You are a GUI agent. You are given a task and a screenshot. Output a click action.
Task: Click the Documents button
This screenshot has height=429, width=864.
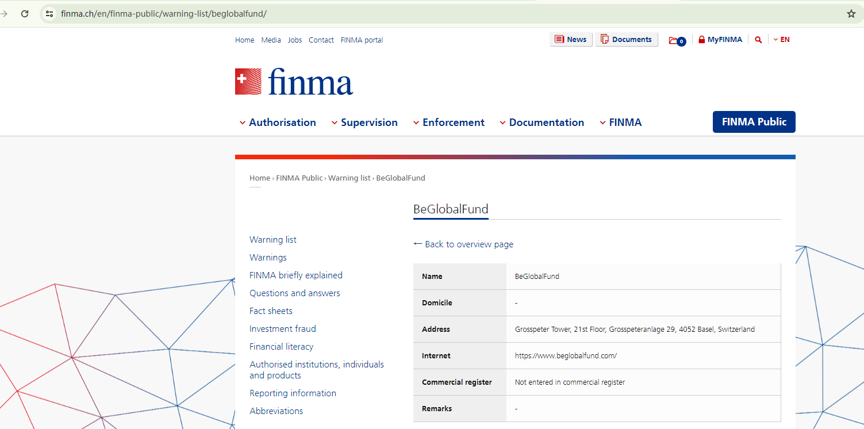pyautogui.click(x=626, y=40)
